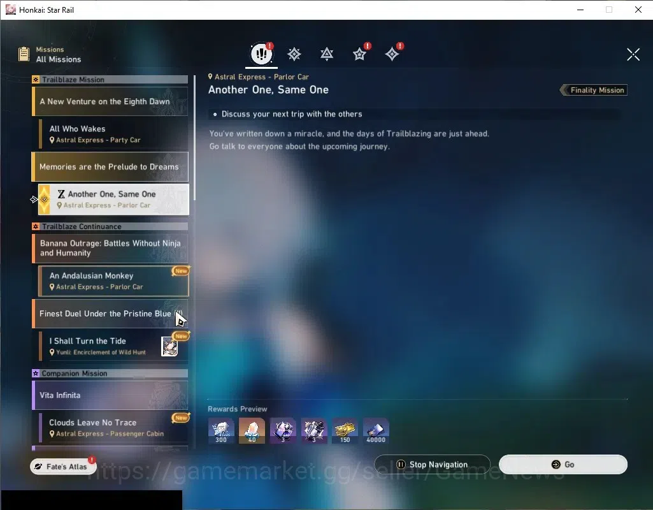Switch to the Trailblaze Continuance triangle tab

(x=327, y=54)
